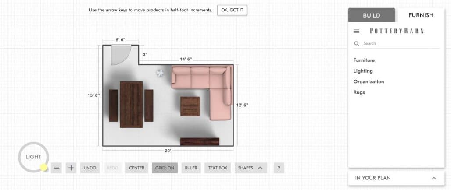
Task: Click the search magnifier icon
Action: click(x=357, y=44)
